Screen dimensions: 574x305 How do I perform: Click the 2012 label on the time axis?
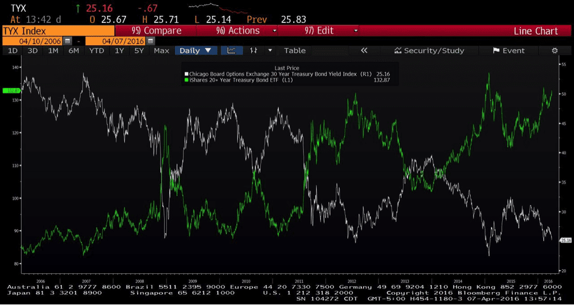coord(352,281)
